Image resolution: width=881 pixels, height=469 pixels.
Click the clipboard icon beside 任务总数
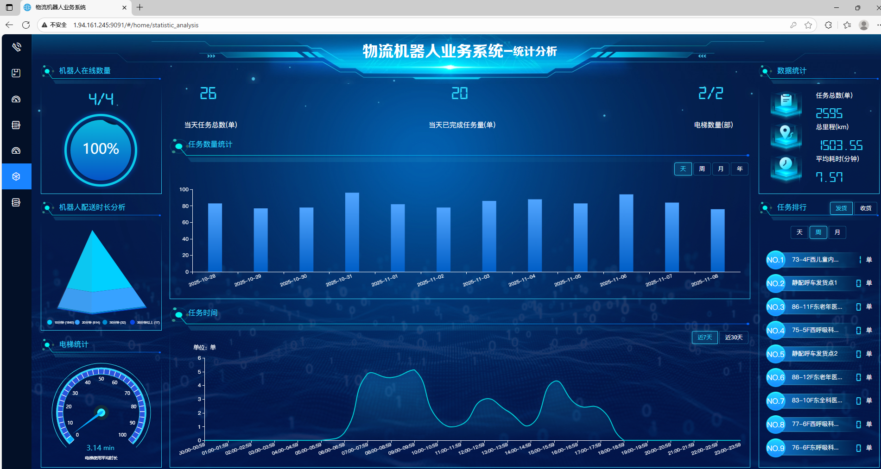tap(786, 102)
